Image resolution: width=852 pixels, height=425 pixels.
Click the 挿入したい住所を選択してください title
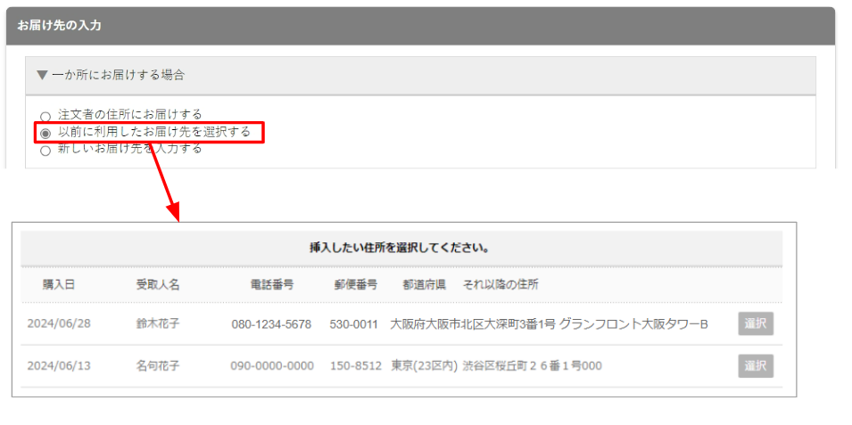point(401,248)
